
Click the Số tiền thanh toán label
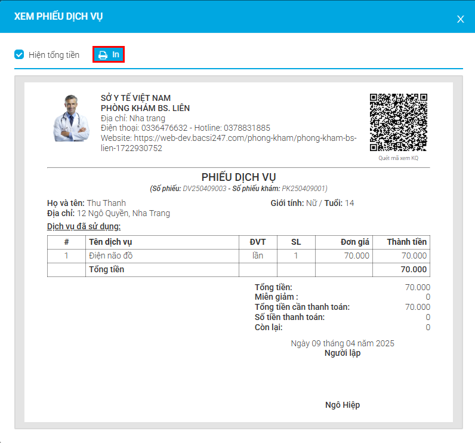point(289,317)
